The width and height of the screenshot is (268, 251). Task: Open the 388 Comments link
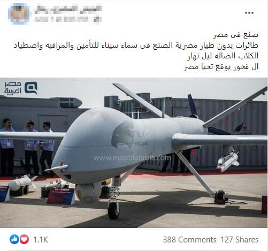(x=189, y=240)
